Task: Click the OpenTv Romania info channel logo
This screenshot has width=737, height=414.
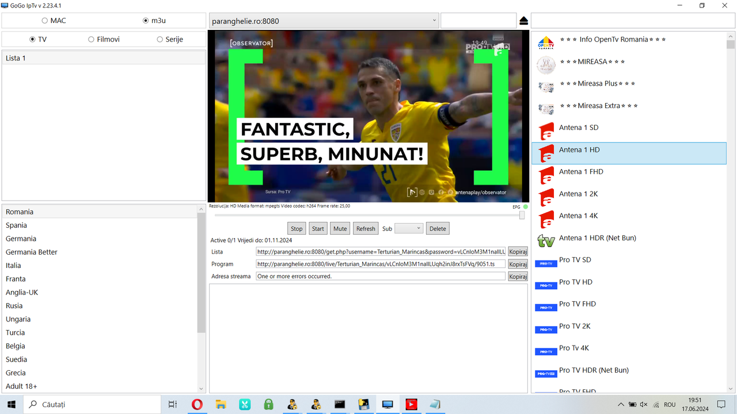Action: click(545, 44)
